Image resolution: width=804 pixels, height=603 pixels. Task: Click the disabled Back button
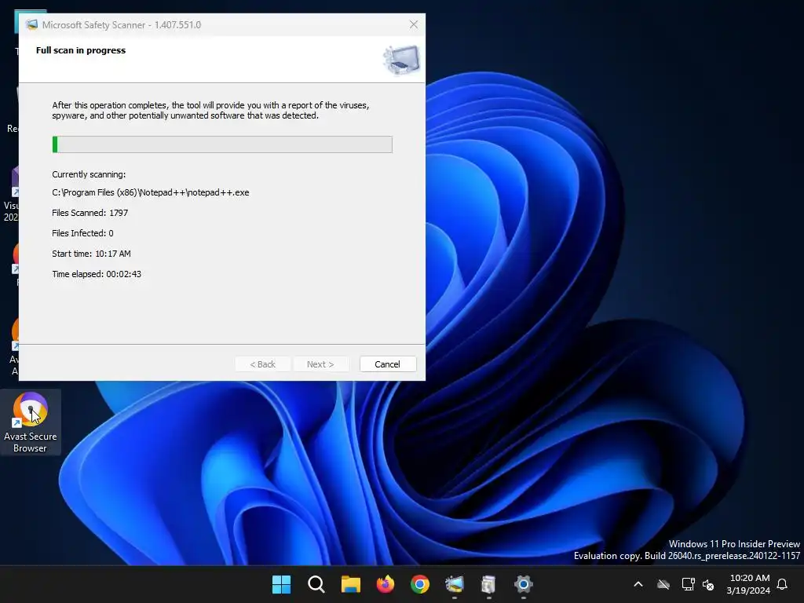click(x=262, y=364)
